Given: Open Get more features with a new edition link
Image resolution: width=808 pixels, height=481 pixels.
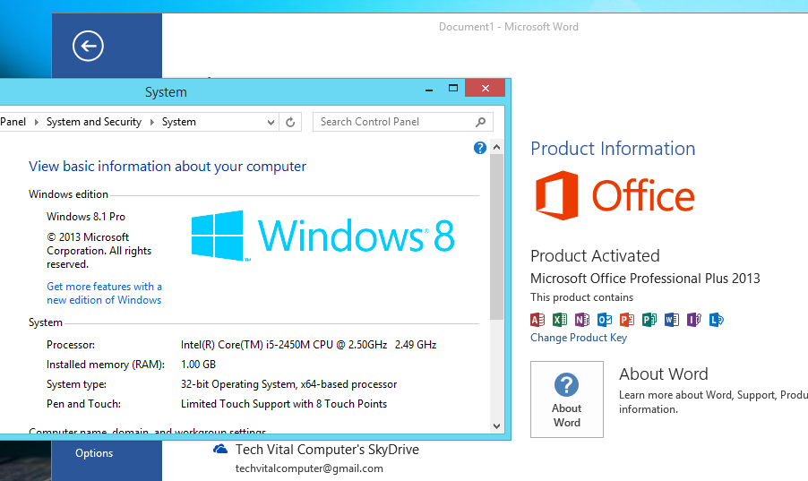Looking at the screenshot, I should (104, 293).
